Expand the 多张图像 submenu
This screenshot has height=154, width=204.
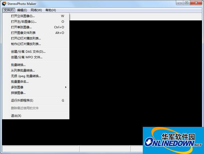36,87
